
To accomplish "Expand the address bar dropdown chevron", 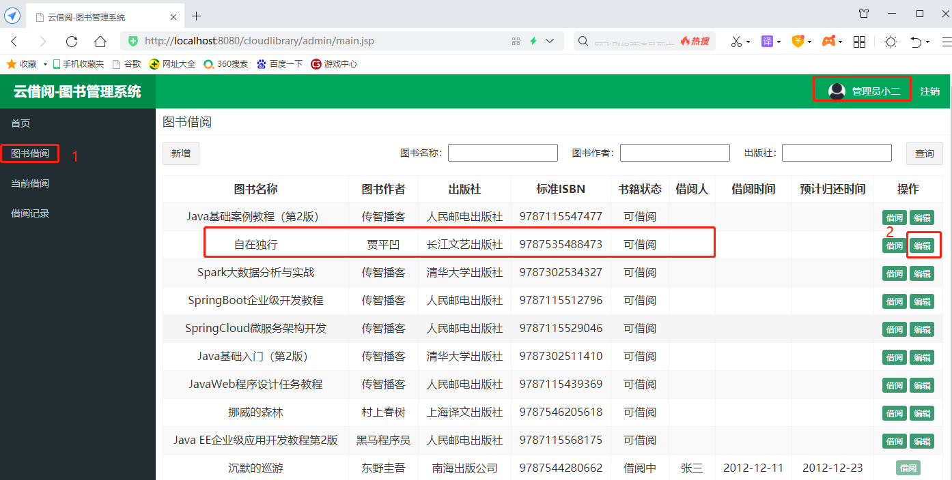I will pyautogui.click(x=550, y=41).
